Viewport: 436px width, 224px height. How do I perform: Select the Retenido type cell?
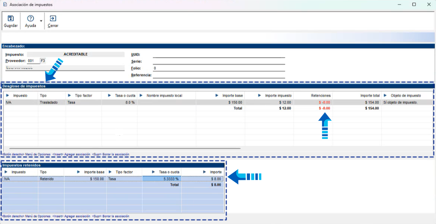point(47,179)
